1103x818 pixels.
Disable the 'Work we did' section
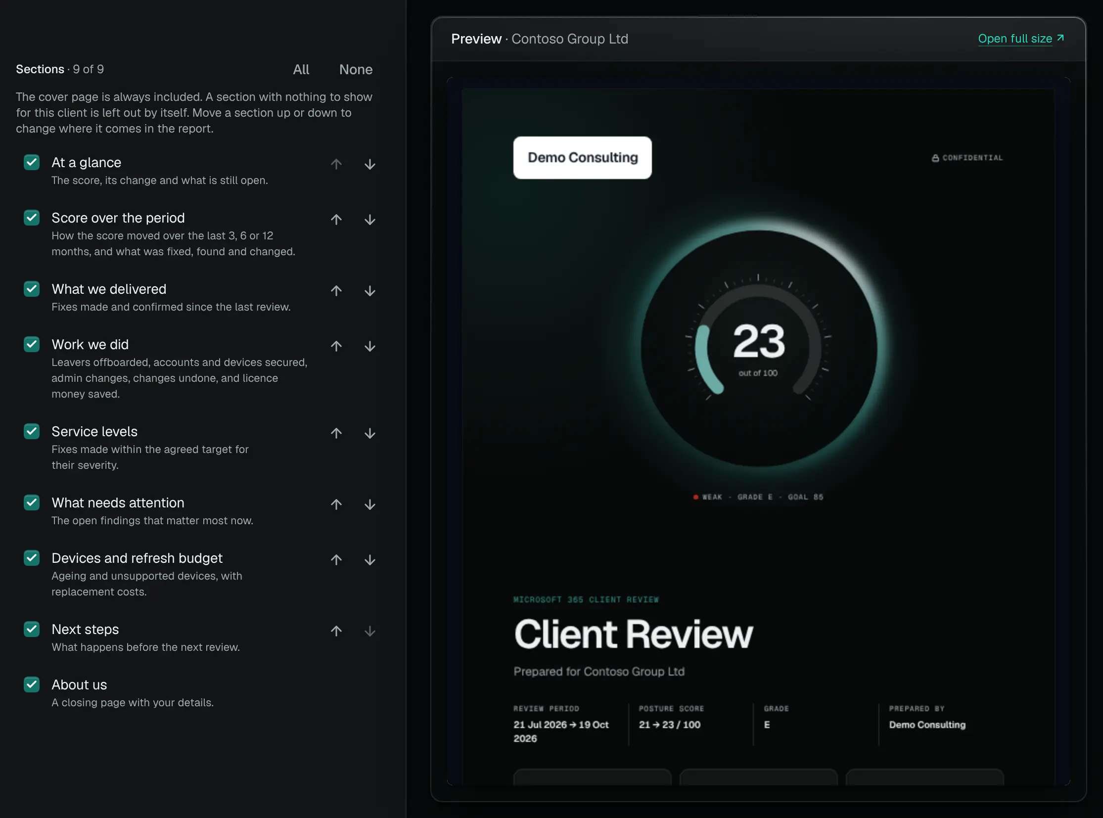point(32,344)
